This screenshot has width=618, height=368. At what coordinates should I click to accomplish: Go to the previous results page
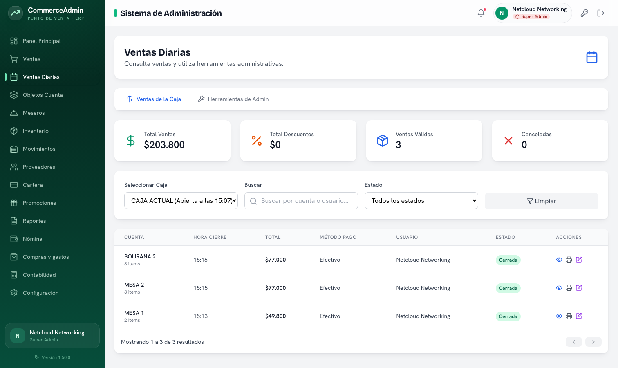574,342
